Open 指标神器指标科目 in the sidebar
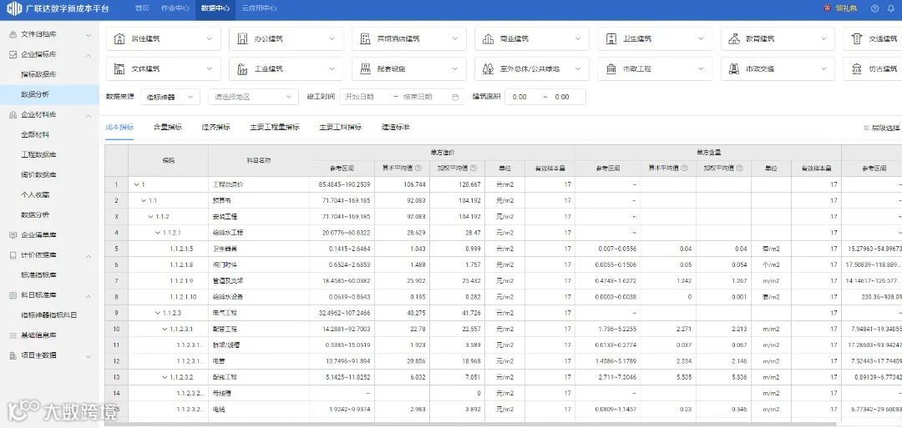Screen dimensions: 902x428 49,315
